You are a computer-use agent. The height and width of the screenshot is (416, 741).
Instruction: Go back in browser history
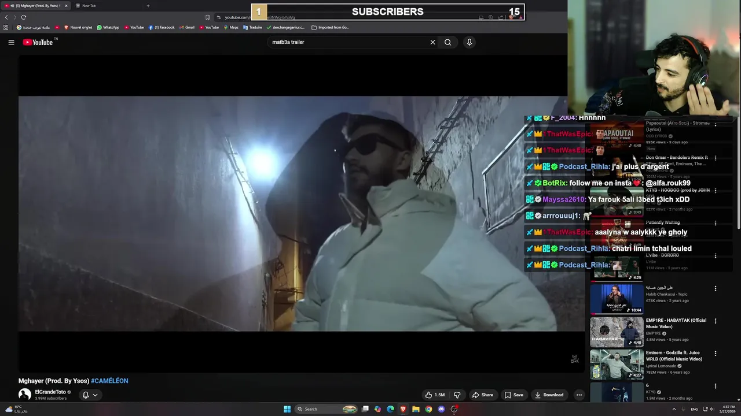[x=6, y=17]
